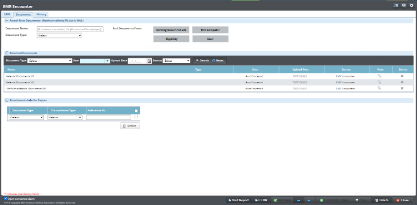Click the Existing Document List button
417x205 pixels.
pyautogui.click(x=171, y=30)
